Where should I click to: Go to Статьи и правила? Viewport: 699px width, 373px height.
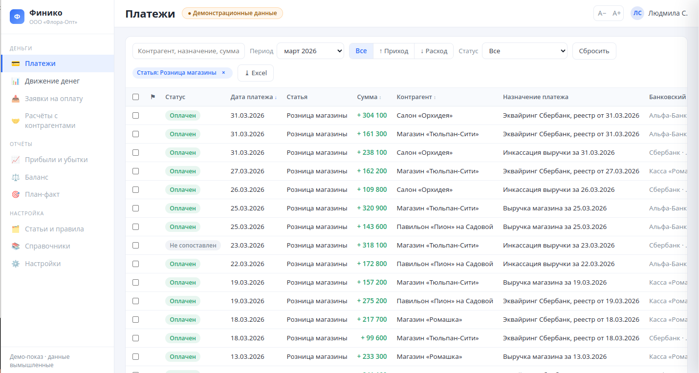[58, 229]
